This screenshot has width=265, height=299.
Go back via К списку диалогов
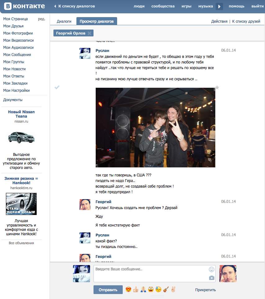pyautogui.click(x=75, y=6)
